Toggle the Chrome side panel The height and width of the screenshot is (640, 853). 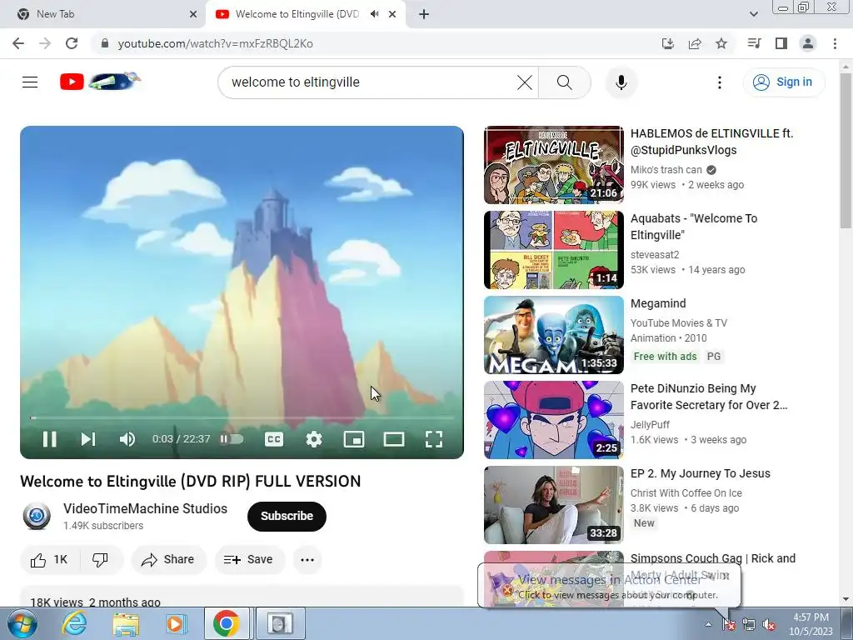click(781, 43)
